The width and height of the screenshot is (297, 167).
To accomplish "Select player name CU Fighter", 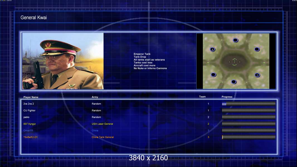I will (x=29, y=110).
